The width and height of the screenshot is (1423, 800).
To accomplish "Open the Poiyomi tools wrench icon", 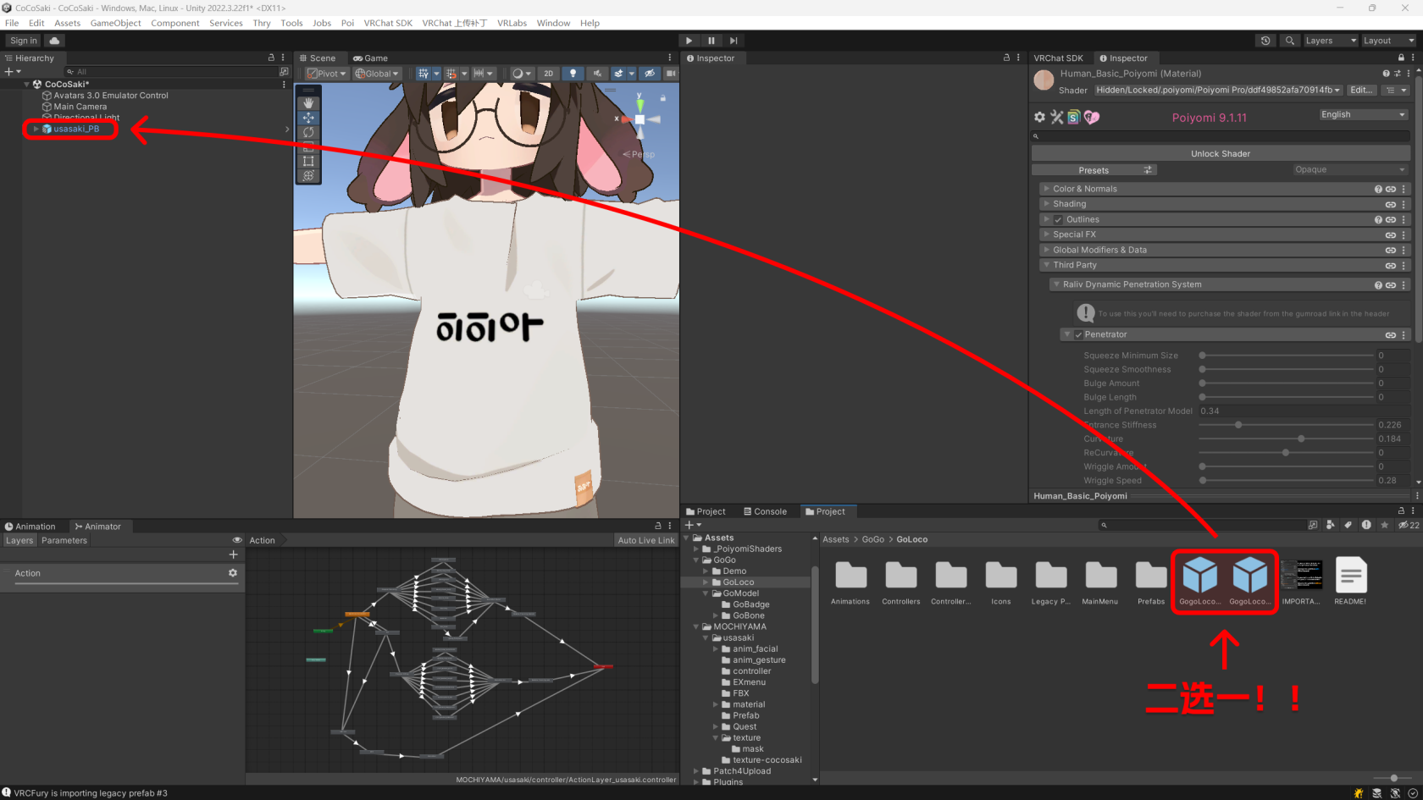I will 1056,118.
